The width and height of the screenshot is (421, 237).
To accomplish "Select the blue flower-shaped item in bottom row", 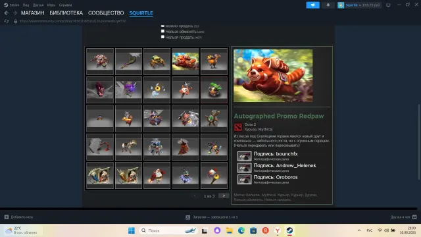I will pos(186,176).
